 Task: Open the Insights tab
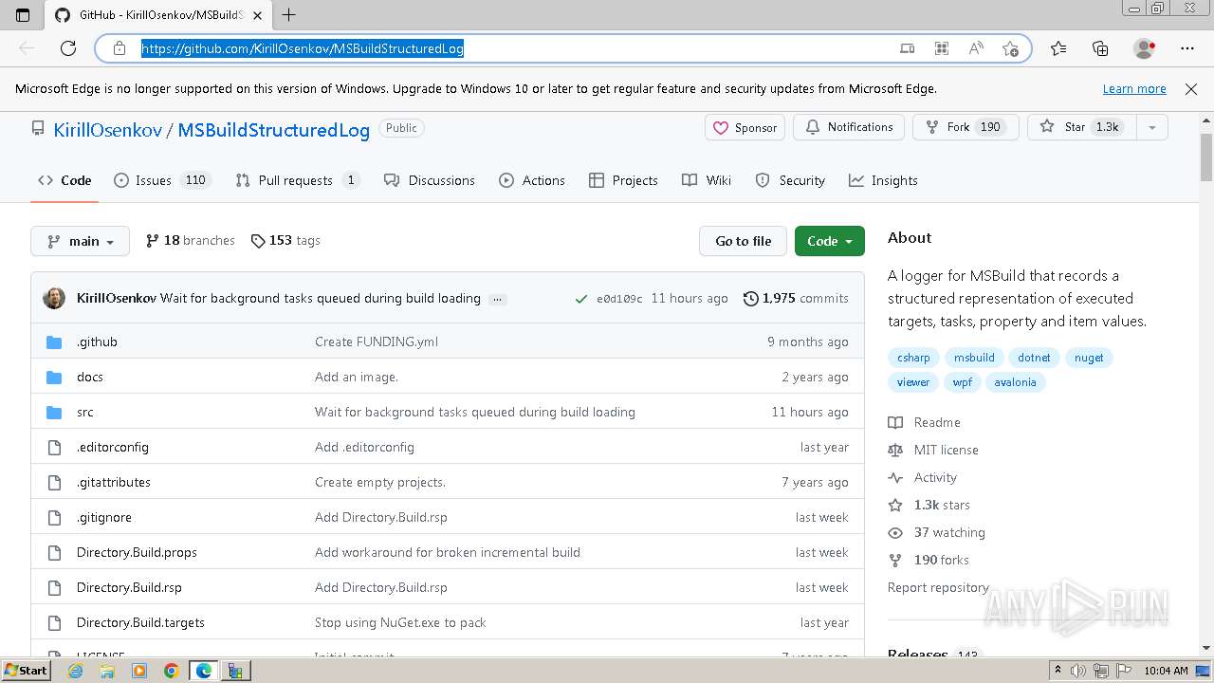pos(883,180)
